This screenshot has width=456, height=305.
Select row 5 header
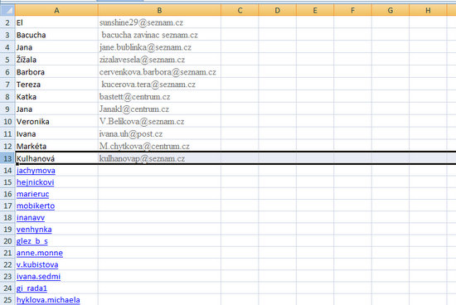point(7,60)
